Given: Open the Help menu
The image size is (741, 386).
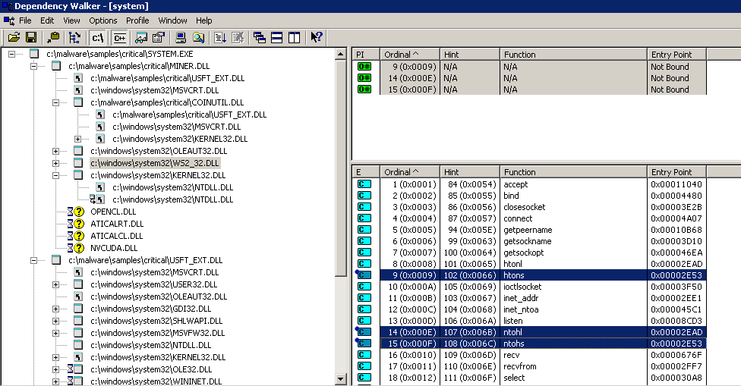Looking at the screenshot, I should click(203, 20).
